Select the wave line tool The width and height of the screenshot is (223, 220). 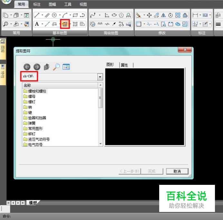pos(100,24)
